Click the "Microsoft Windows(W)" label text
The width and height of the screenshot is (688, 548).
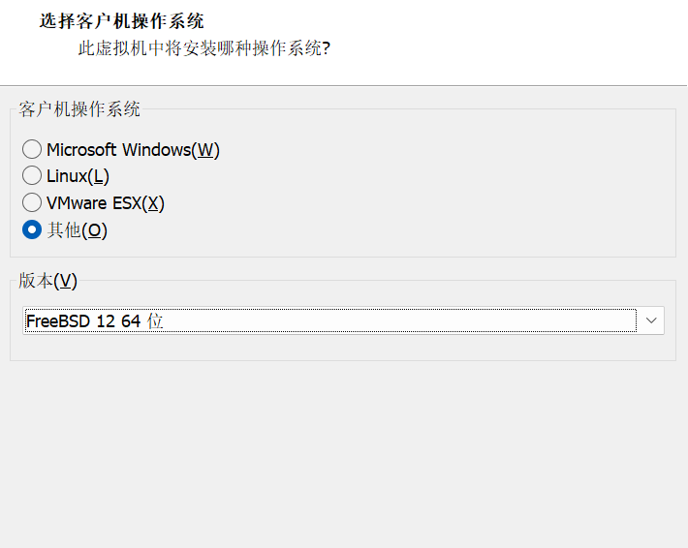133,149
